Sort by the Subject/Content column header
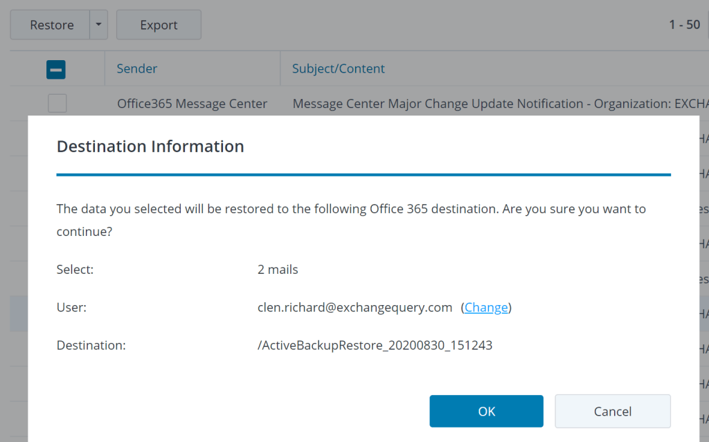 click(x=339, y=68)
